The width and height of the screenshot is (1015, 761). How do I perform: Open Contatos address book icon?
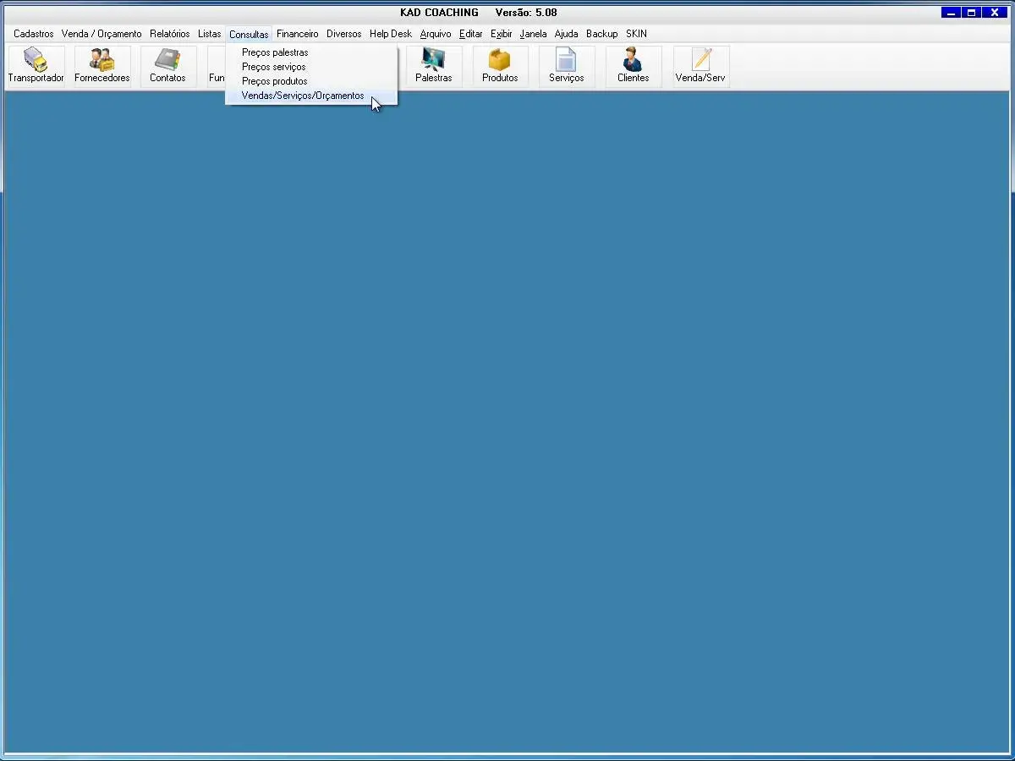point(167,66)
